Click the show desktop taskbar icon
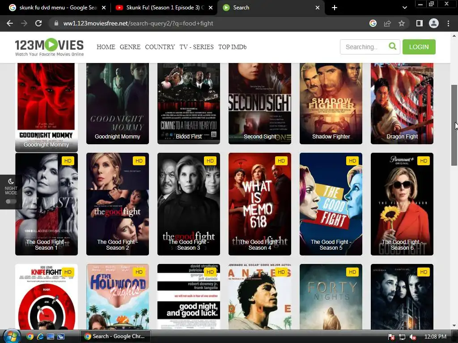Viewport: 458px width, 343px height. click(51, 337)
